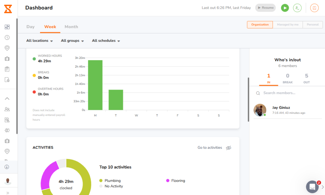Open the All locations dropdown

(x=39, y=41)
